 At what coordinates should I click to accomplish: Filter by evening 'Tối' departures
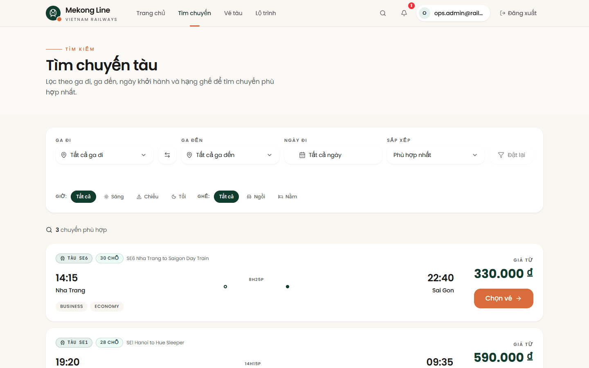tap(179, 197)
